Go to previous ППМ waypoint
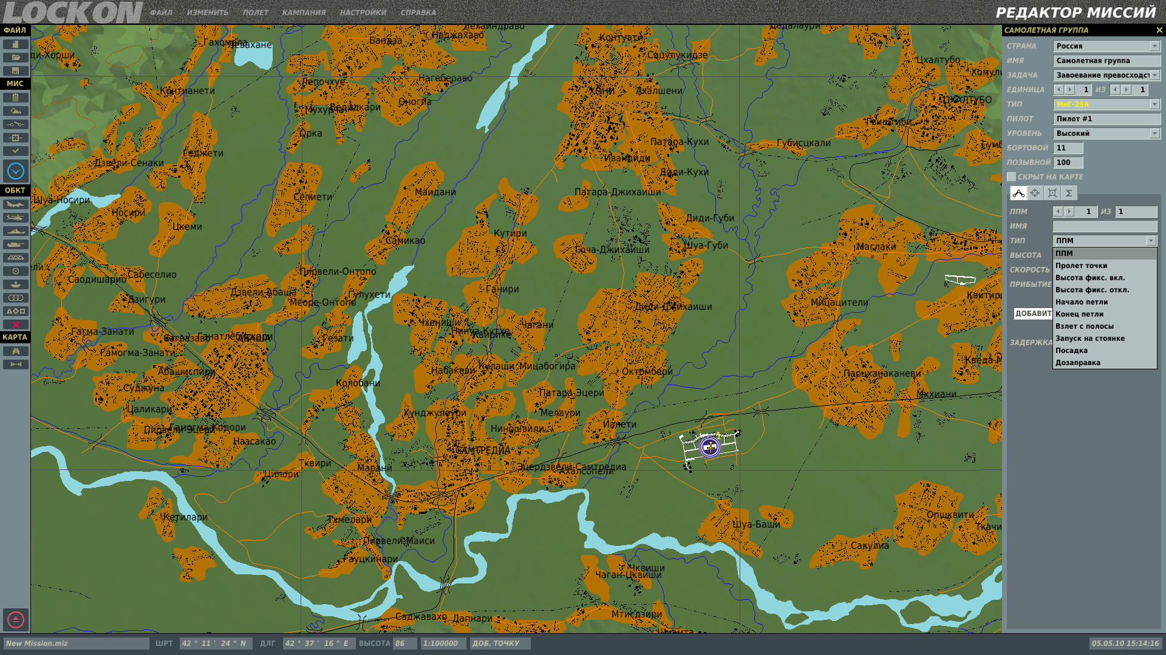1166x655 pixels. coord(1059,212)
